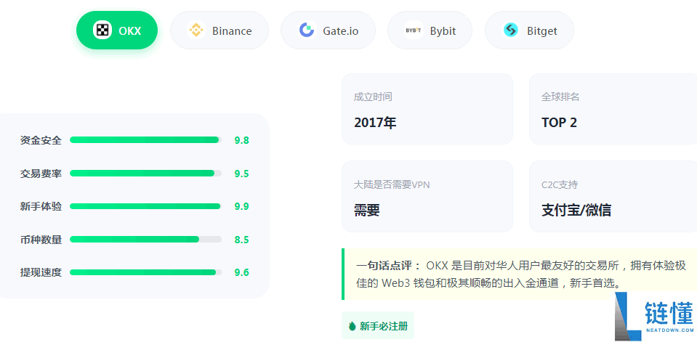Switch to the Bybit tab
This screenshot has height=342, width=697.
click(430, 30)
